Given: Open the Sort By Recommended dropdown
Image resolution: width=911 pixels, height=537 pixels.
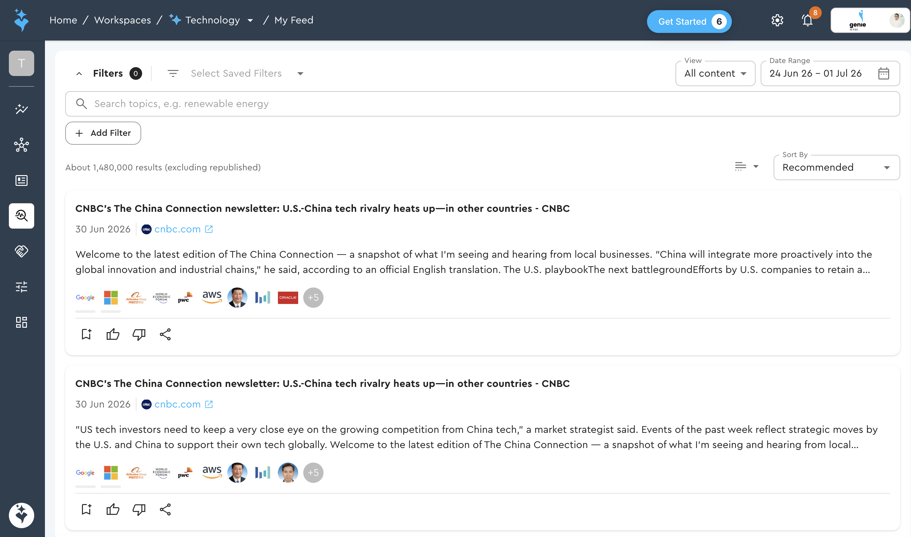Looking at the screenshot, I should coord(837,167).
